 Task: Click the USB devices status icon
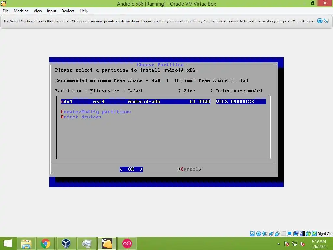click(x=277, y=234)
